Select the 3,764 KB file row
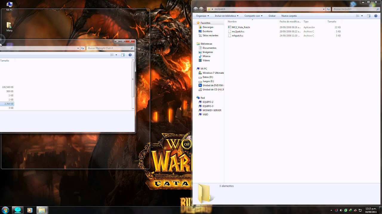Viewport: 382px width, 214px height. click(x=7, y=104)
